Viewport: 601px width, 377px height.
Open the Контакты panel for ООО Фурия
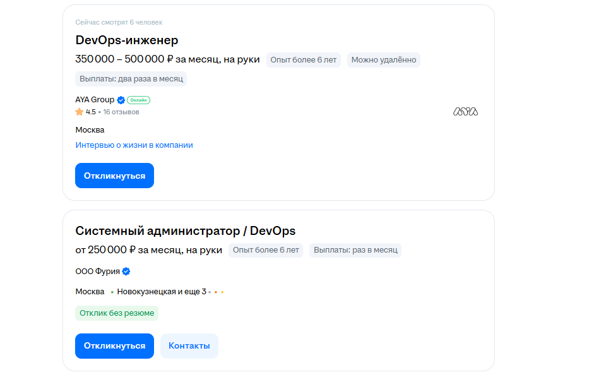coord(189,345)
